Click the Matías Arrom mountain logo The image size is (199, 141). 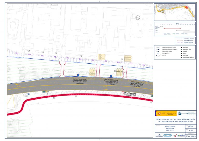point(159,135)
